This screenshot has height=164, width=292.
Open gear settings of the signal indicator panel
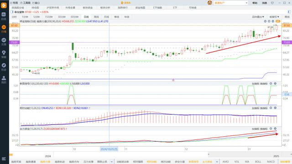pyautogui.click(x=271, y=84)
